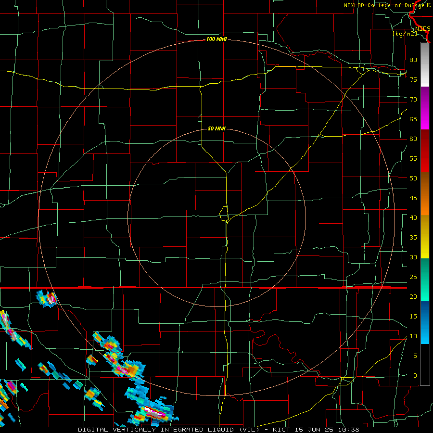This screenshot has width=433, height=433.
Task: Select the gray-white segment of the color bar
Action: point(425,64)
